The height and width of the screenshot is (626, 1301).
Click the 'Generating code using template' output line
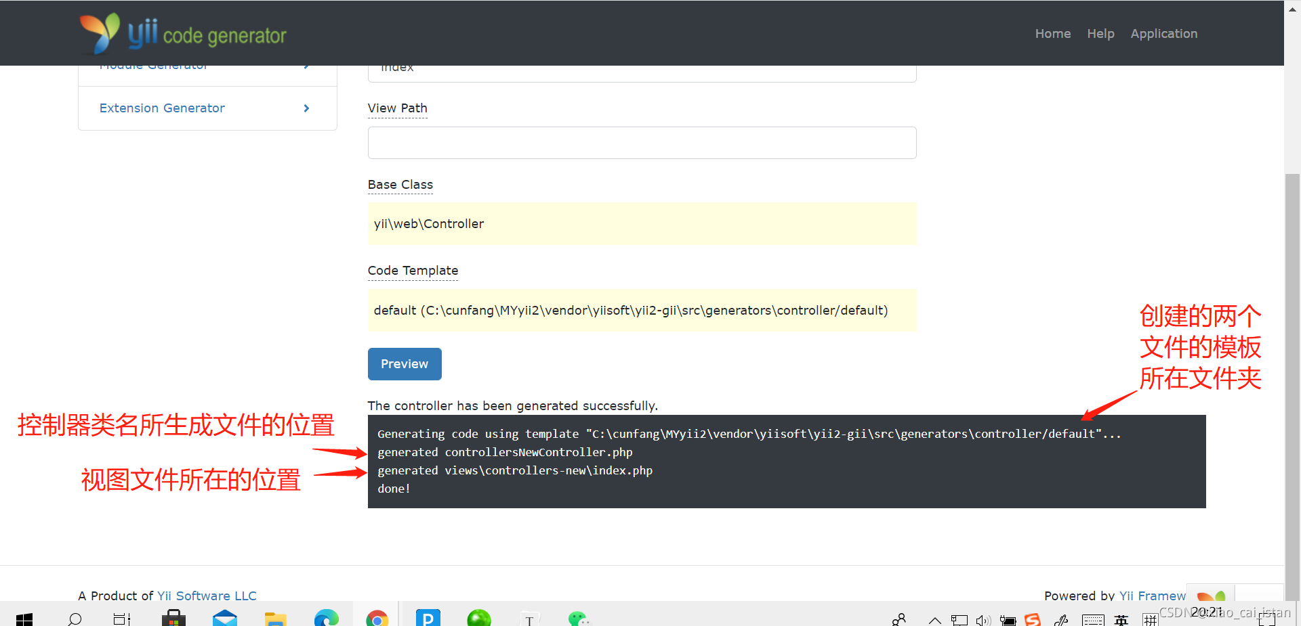point(749,434)
